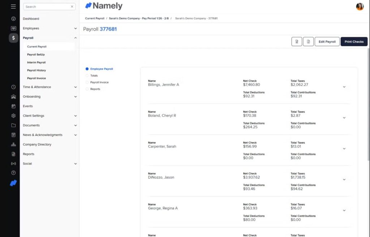Click the Social broadcast icon in rail
The image size is (370, 237).
click(x=13, y=164)
